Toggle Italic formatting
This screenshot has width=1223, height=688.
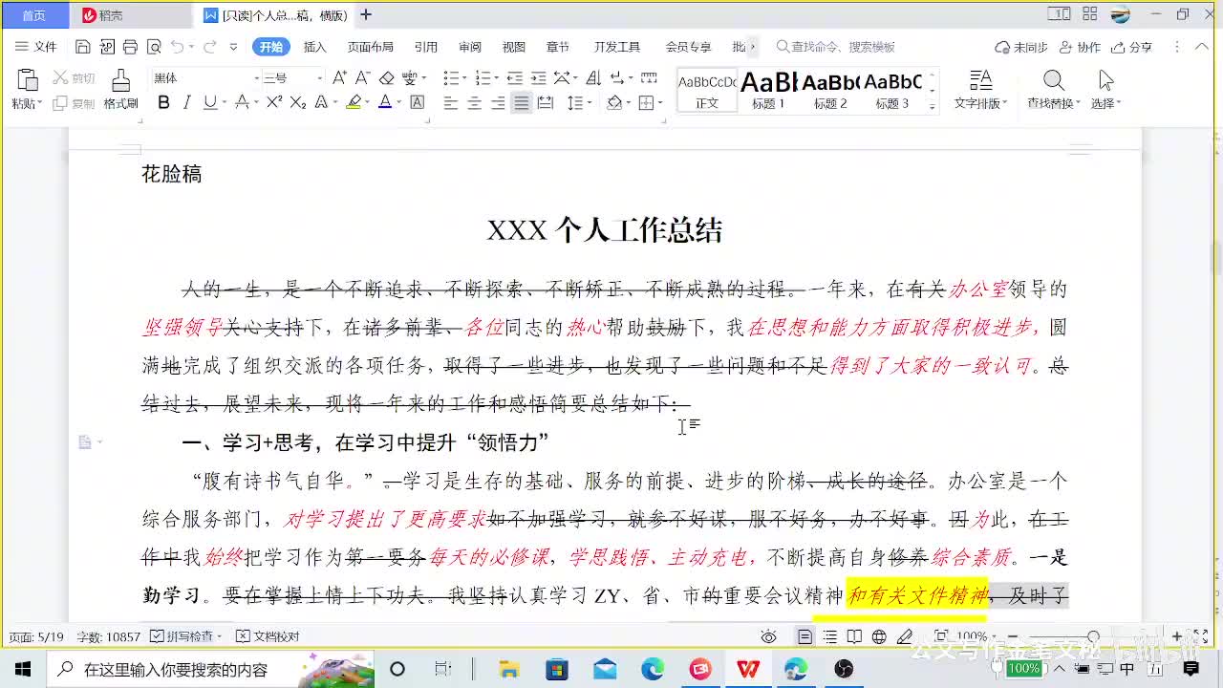[186, 102]
